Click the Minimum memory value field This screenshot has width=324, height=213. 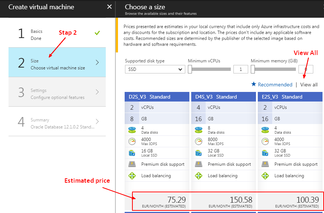pos(306,69)
